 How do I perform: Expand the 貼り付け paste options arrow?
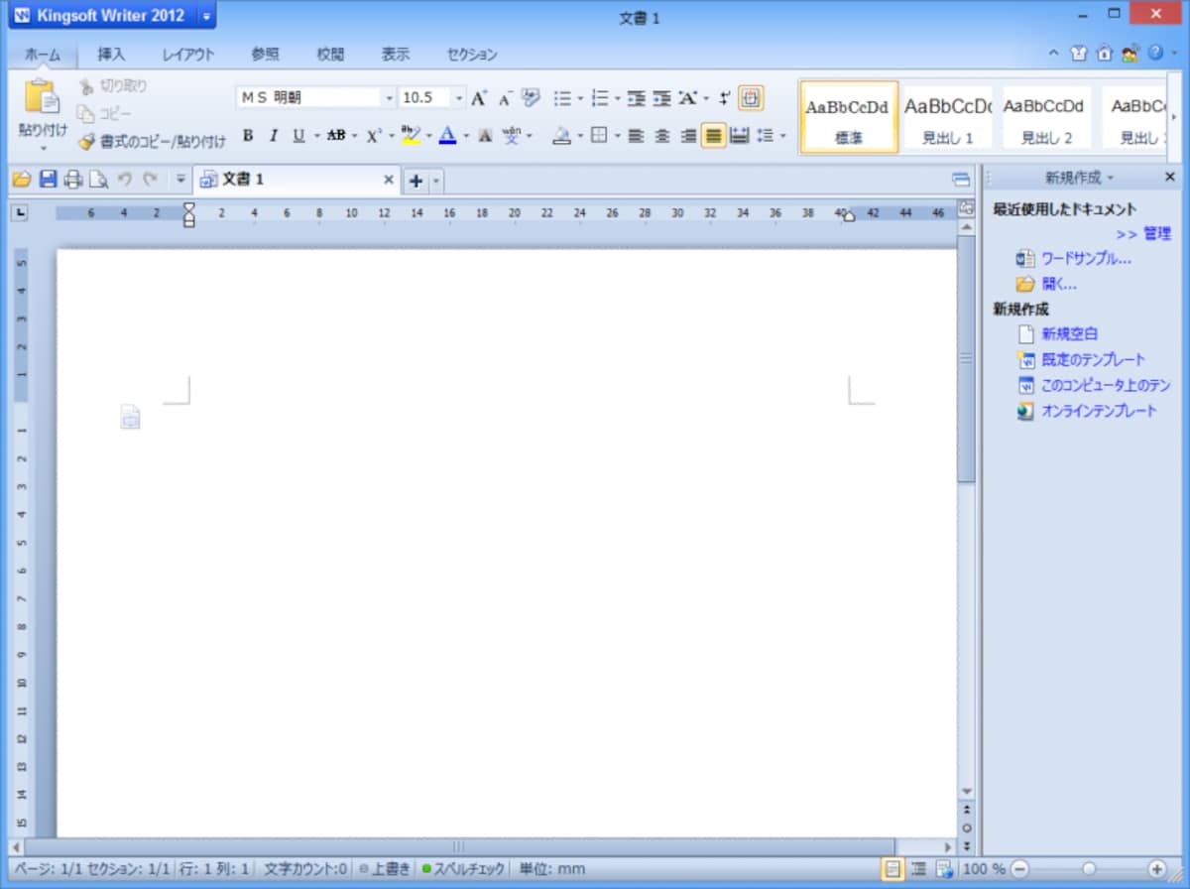pyautogui.click(x=43, y=149)
